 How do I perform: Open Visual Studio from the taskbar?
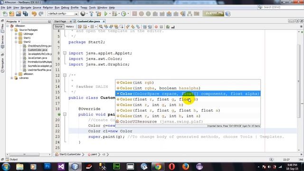pyautogui.click(x=61, y=166)
